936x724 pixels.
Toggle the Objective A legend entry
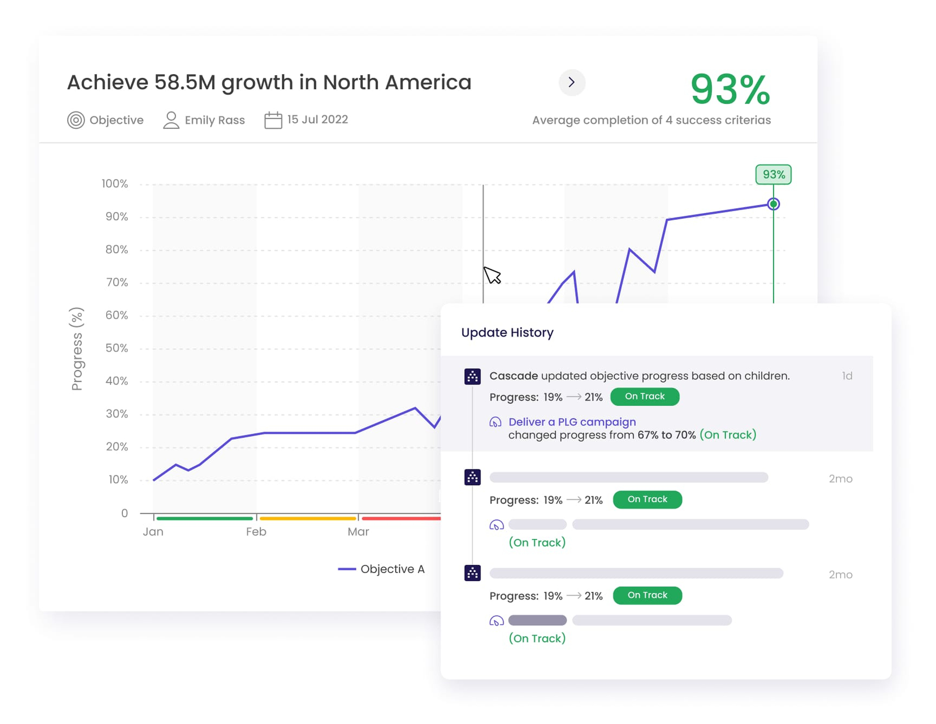pos(381,569)
